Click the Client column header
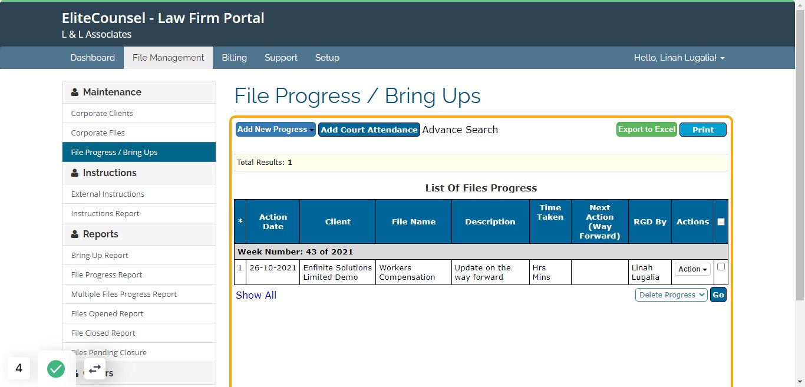Screen dimensions: 805x387 tap(338, 221)
